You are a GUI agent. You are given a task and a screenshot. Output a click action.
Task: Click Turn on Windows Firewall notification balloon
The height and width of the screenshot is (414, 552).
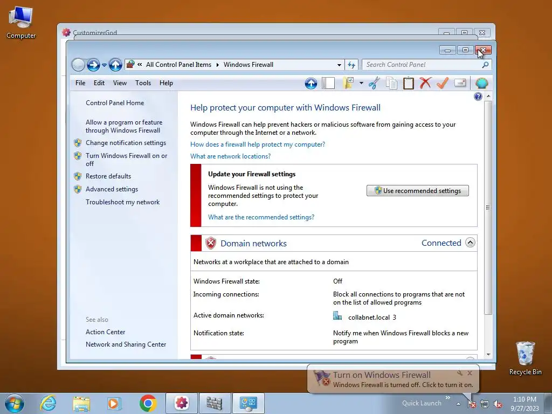[x=393, y=379]
